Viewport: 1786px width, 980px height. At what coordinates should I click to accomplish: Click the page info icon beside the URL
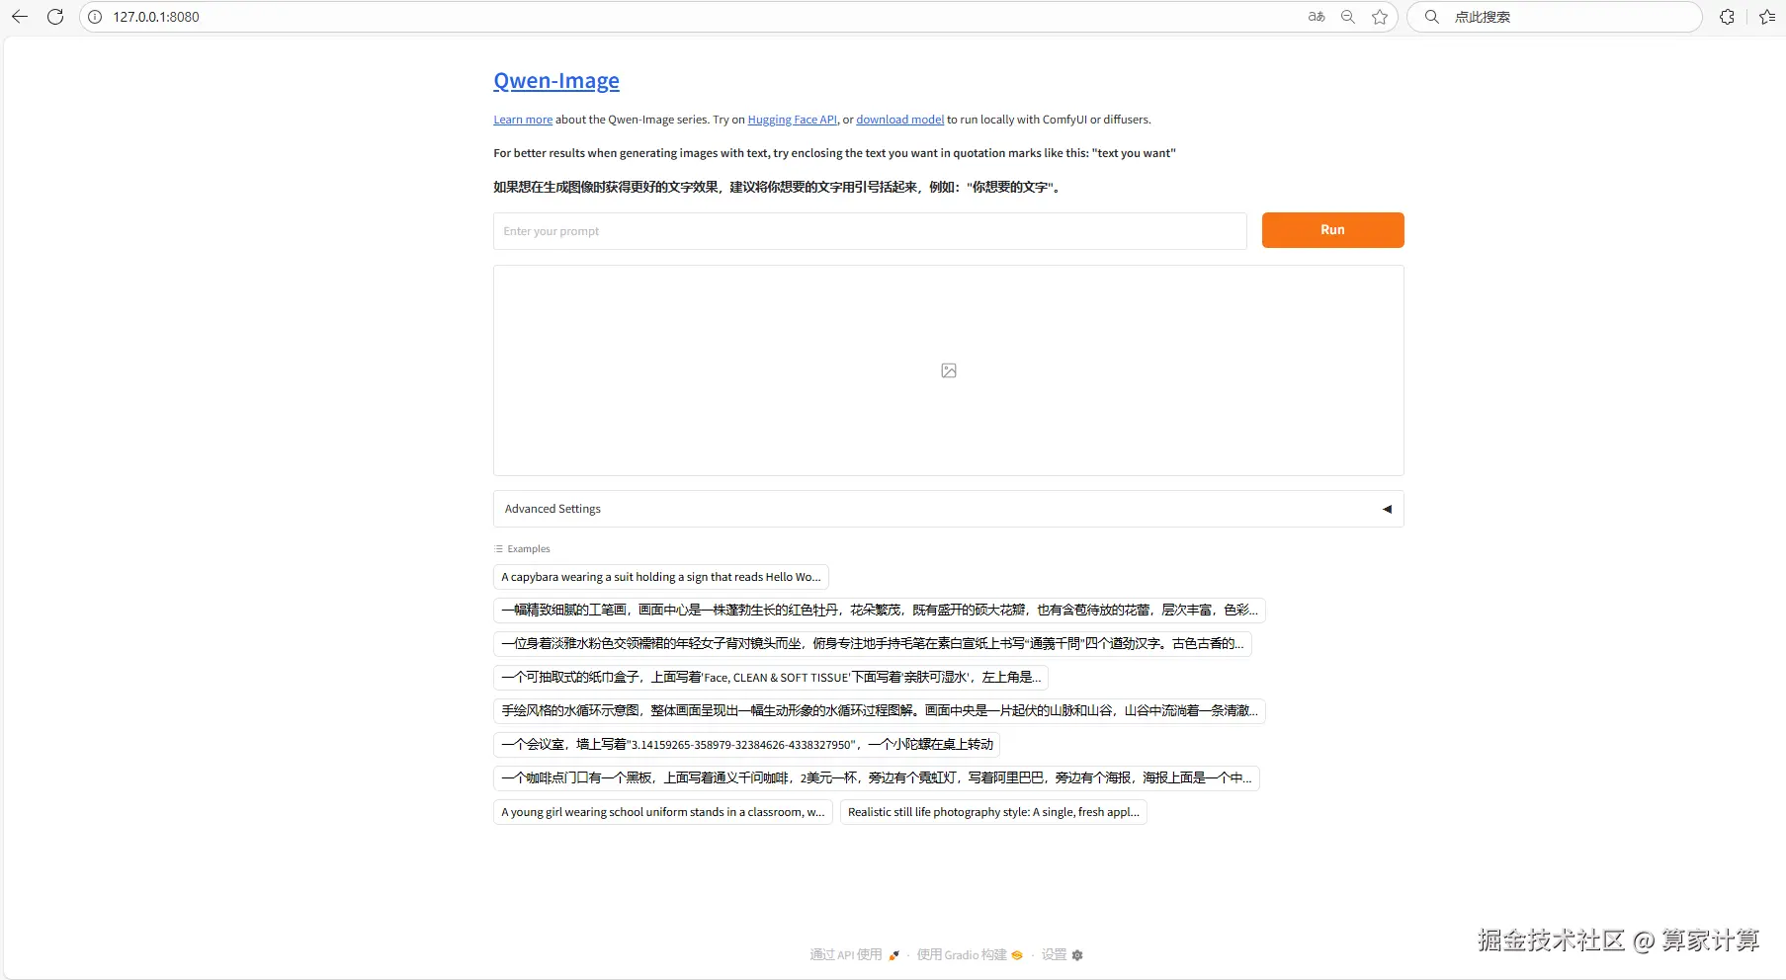pos(95,17)
